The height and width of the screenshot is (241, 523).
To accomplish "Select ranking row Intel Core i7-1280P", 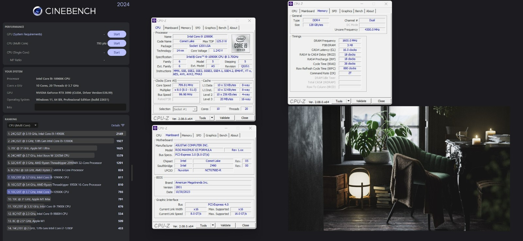I will [x=67, y=228].
